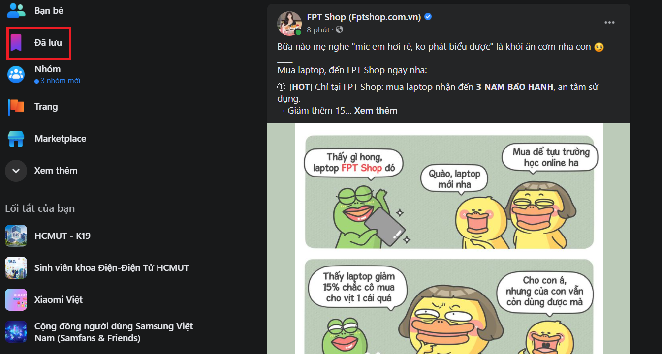Viewport: 662px width, 354px height.
Task: Expand post text via Xem thêm
Action: click(x=376, y=111)
